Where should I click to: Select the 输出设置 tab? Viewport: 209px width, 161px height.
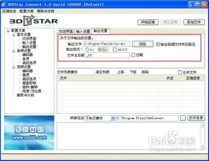pos(101,31)
